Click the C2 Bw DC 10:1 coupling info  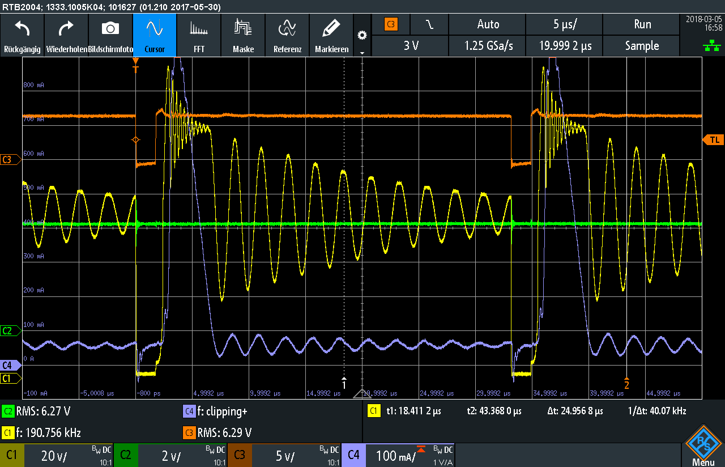coord(216,455)
